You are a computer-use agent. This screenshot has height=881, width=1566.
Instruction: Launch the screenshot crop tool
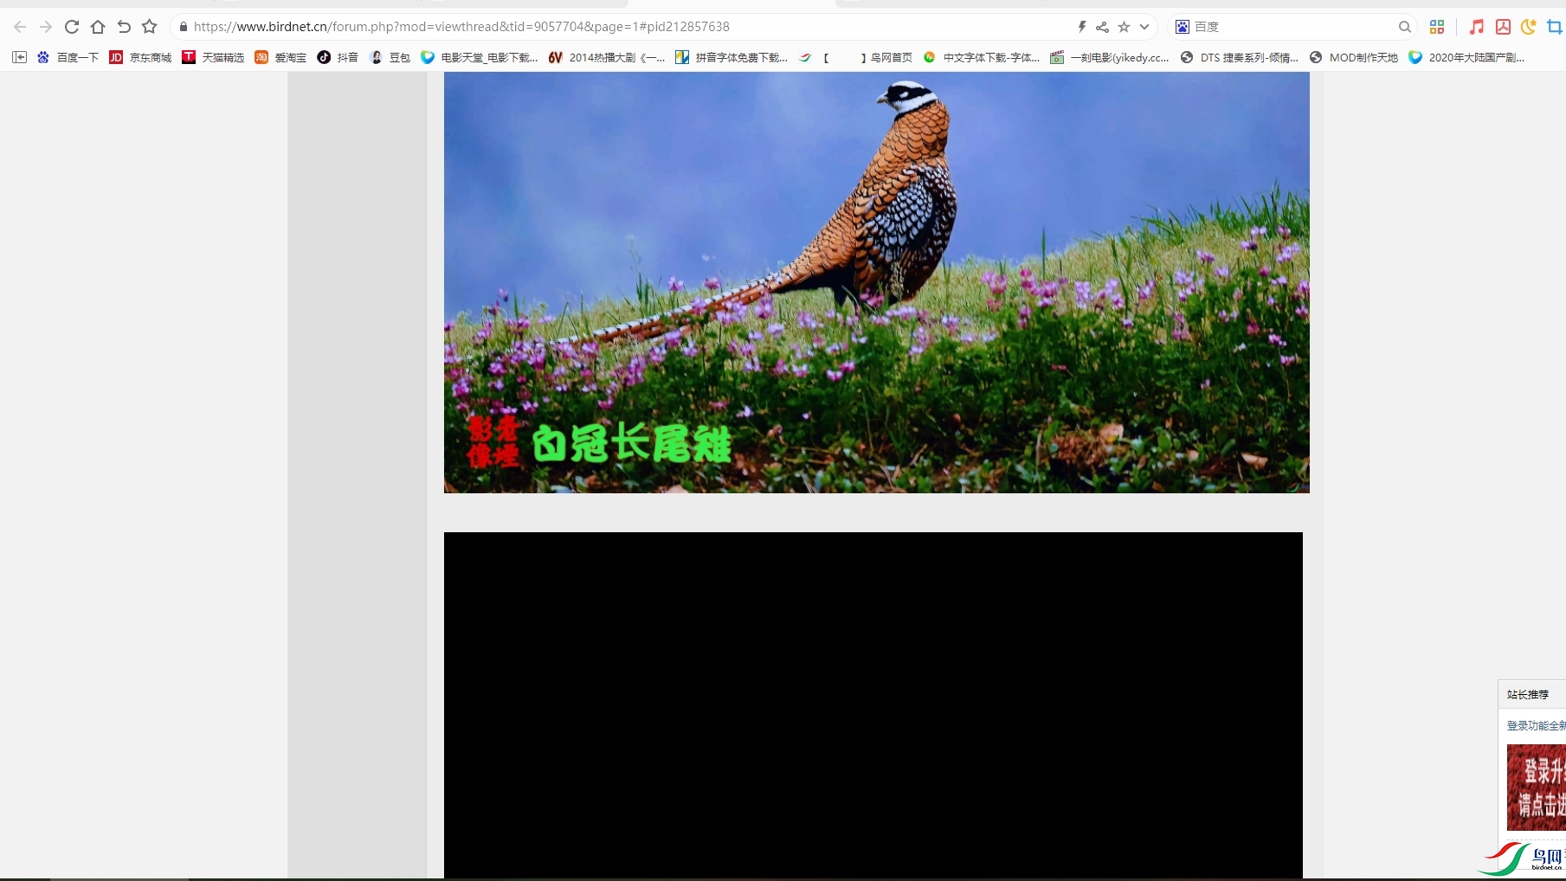(x=1554, y=27)
